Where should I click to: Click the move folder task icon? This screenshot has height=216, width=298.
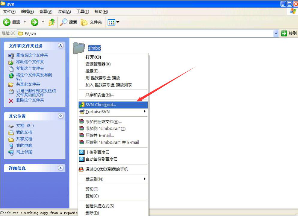(11, 62)
